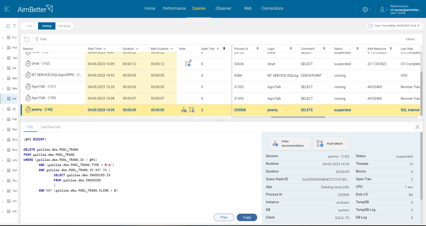426x226 pixels.
Task: Open the Start Time column dropdown
Action: click(105, 49)
